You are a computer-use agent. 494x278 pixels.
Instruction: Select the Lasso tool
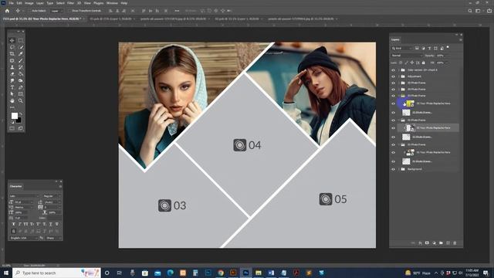(x=12, y=47)
